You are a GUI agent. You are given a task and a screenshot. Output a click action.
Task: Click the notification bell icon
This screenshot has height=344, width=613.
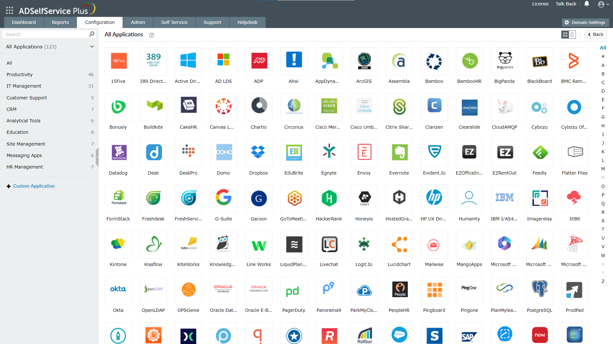pyautogui.click(x=587, y=4)
